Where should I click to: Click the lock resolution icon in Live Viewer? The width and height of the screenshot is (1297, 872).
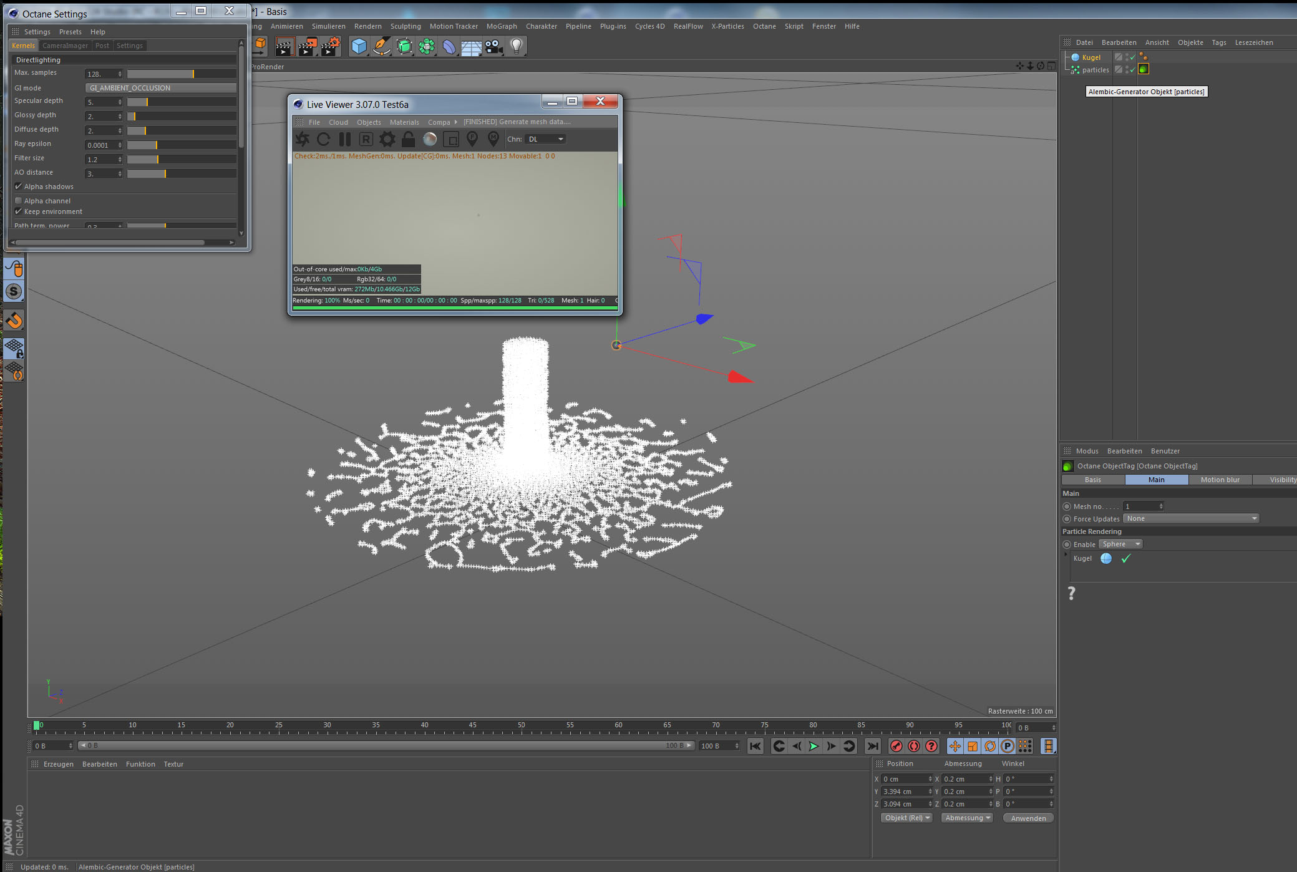pyautogui.click(x=408, y=139)
